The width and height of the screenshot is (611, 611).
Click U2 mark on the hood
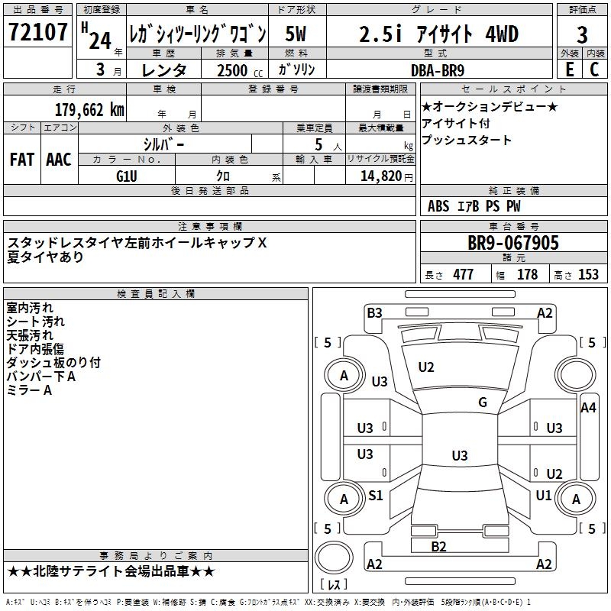click(426, 367)
